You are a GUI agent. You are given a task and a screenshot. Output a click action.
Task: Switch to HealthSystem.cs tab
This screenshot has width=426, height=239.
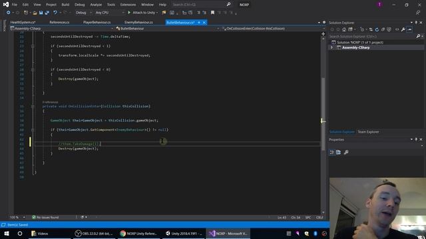coord(23,23)
